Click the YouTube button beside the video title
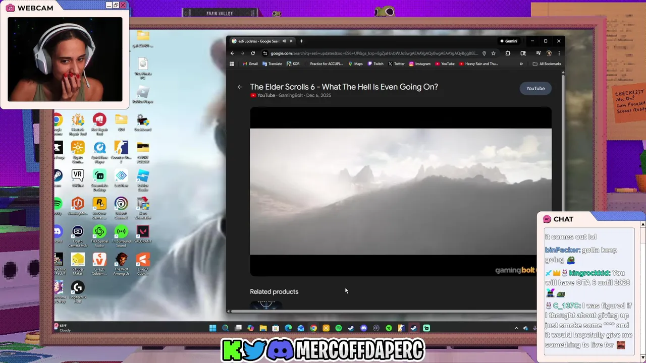Screen dimensions: 646x363 tap(535, 89)
